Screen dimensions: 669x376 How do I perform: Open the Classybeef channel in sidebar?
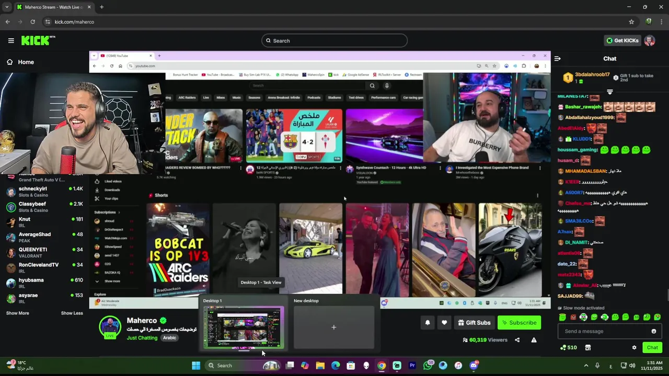click(x=44, y=207)
